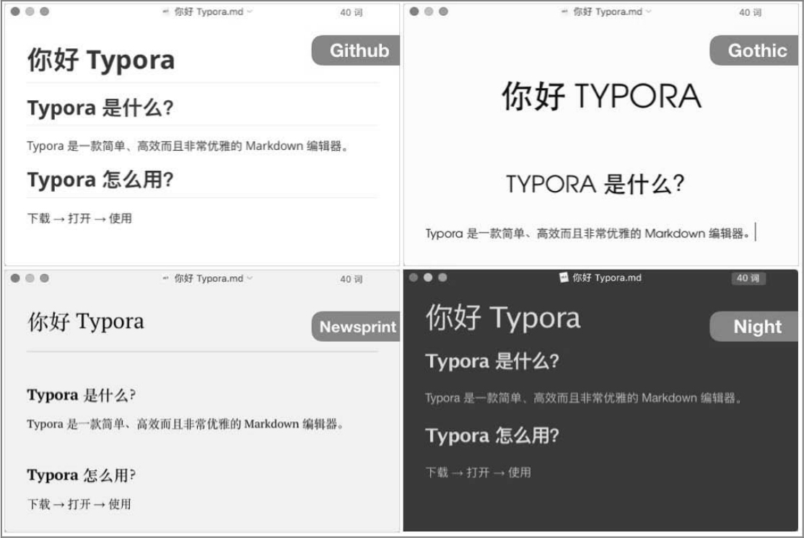
Task: Zoom the Newsprint-theme window with its green button
Action: [45, 278]
